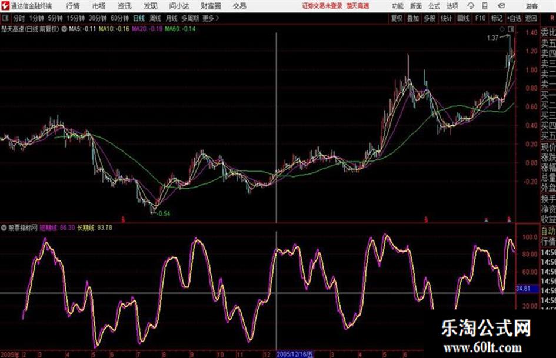Click the 返回 back button
This screenshot has height=358, width=556.
point(531,18)
